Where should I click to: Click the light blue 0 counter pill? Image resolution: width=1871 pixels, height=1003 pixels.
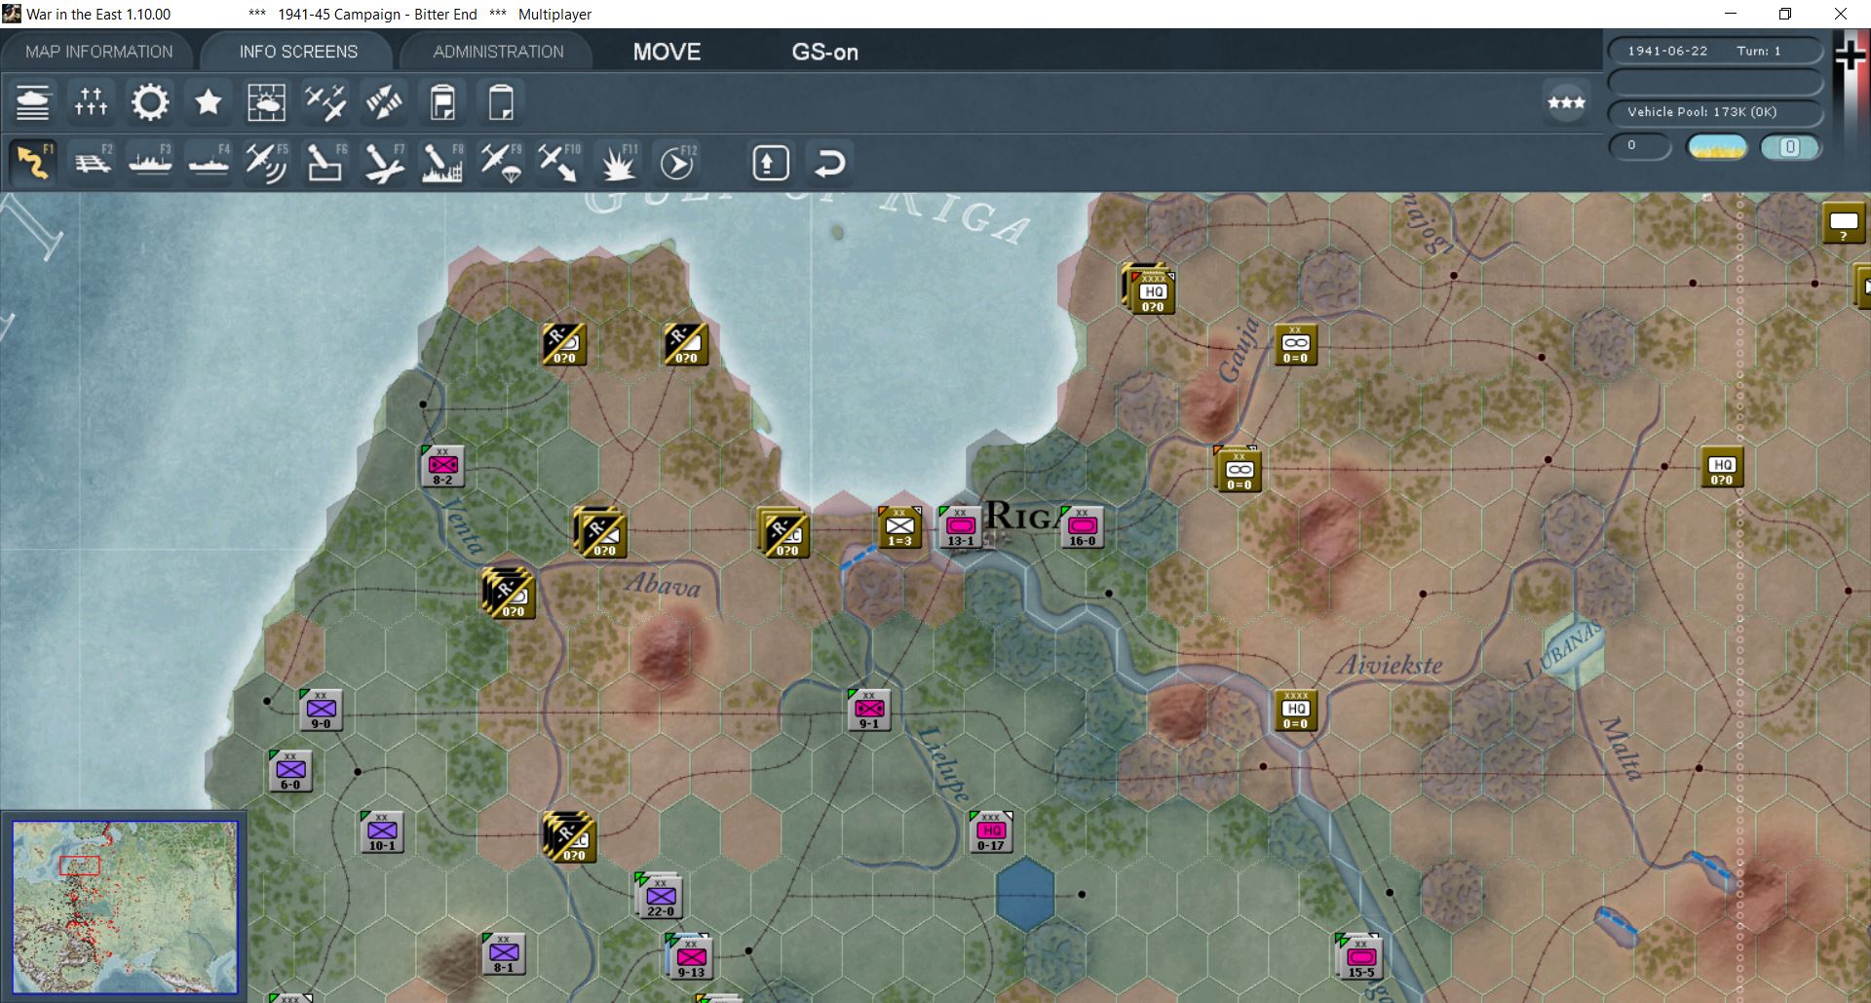click(1790, 147)
